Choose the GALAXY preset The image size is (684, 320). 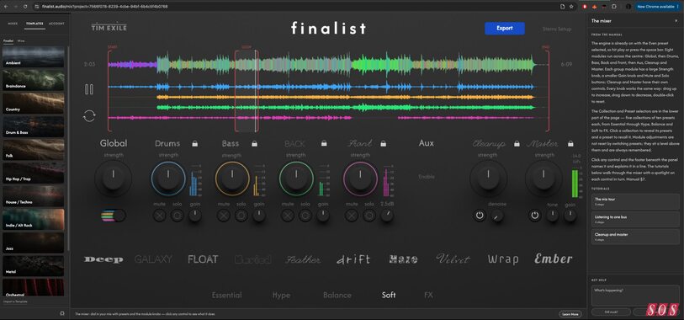click(153, 259)
